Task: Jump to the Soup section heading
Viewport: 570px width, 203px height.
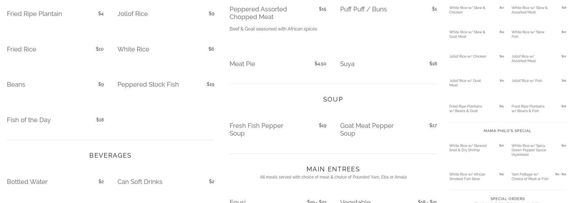Action: point(333,99)
